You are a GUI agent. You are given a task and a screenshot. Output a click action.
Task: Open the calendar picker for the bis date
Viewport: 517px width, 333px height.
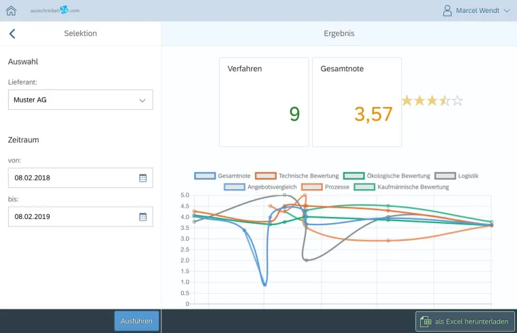(142, 217)
